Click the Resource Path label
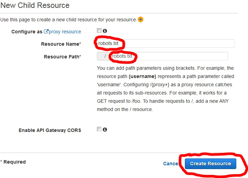The width and height of the screenshot is (248, 178). [62, 57]
